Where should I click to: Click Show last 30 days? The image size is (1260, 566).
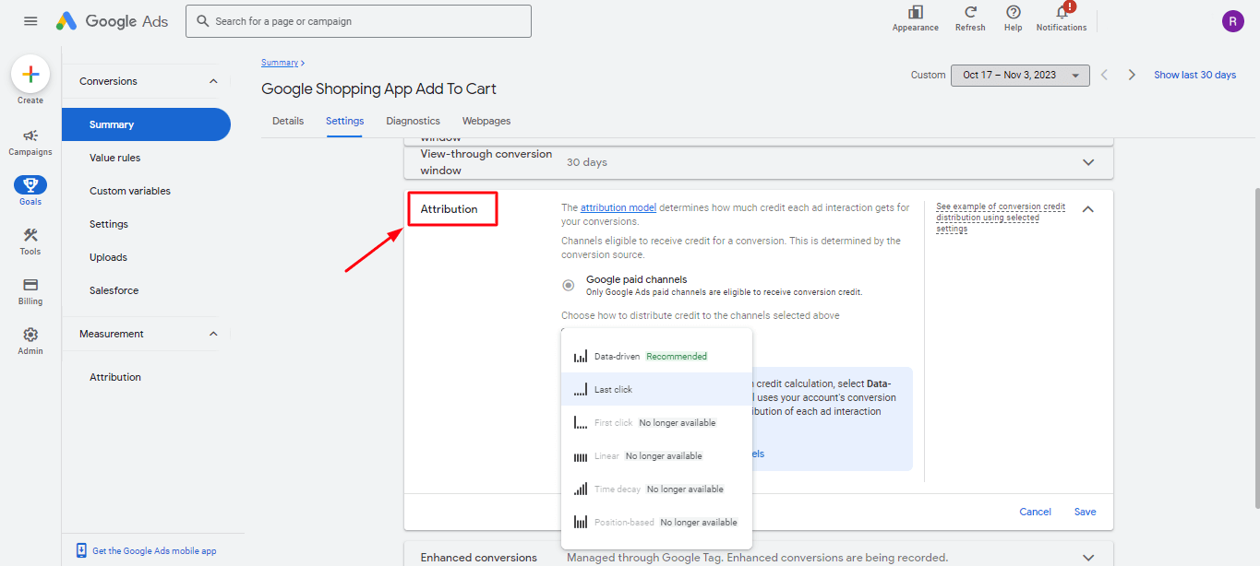coord(1194,75)
